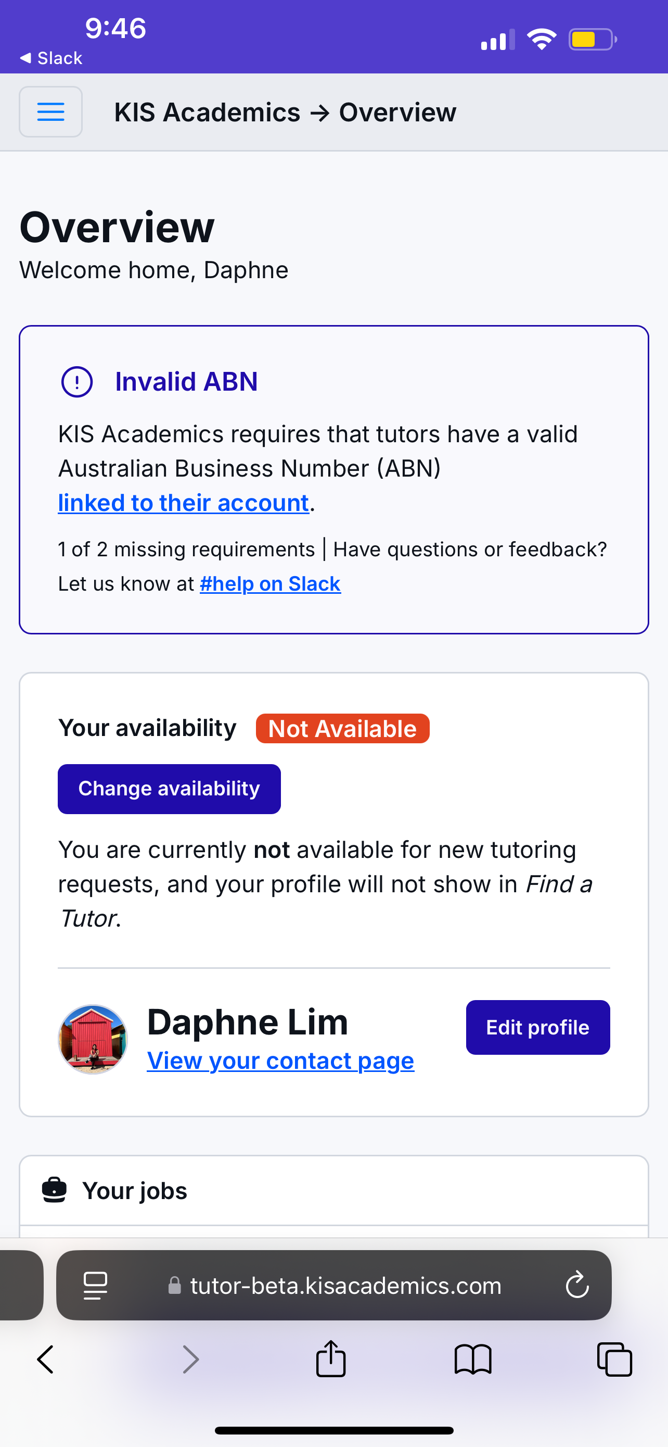This screenshot has height=1447, width=668.
Task: Click the Edit profile button
Action: [x=537, y=1027]
